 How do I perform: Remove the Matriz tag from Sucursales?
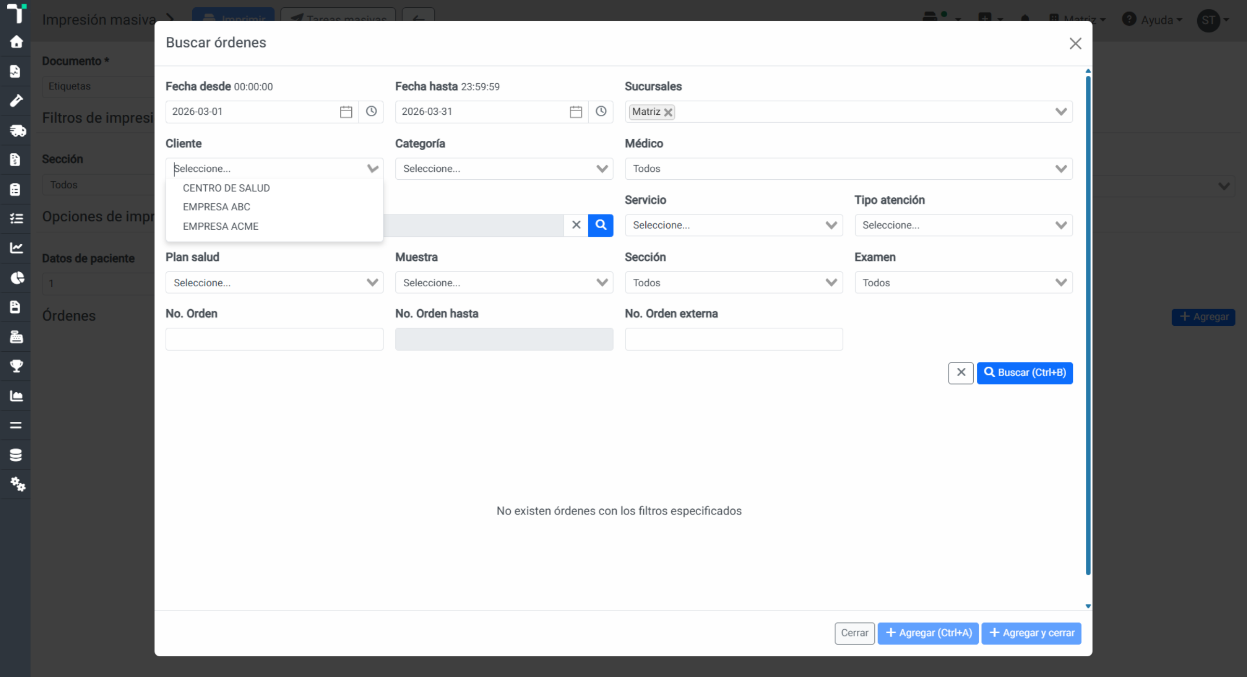(x=668, y=112)
